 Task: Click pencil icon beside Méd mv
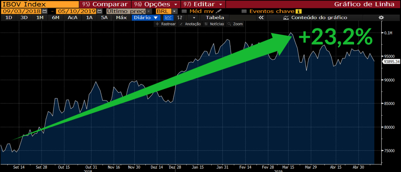[219, 11]
